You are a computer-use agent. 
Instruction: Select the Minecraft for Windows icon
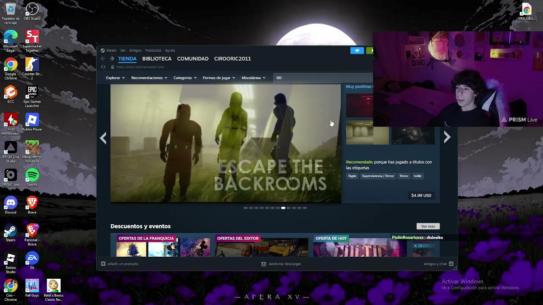click(x=32, y=152)
